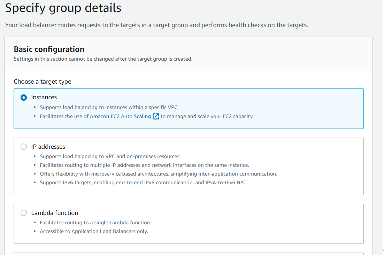Click the external link icon beside Auto Scaling
Screen dimensions: 384x255
[156, 116]
